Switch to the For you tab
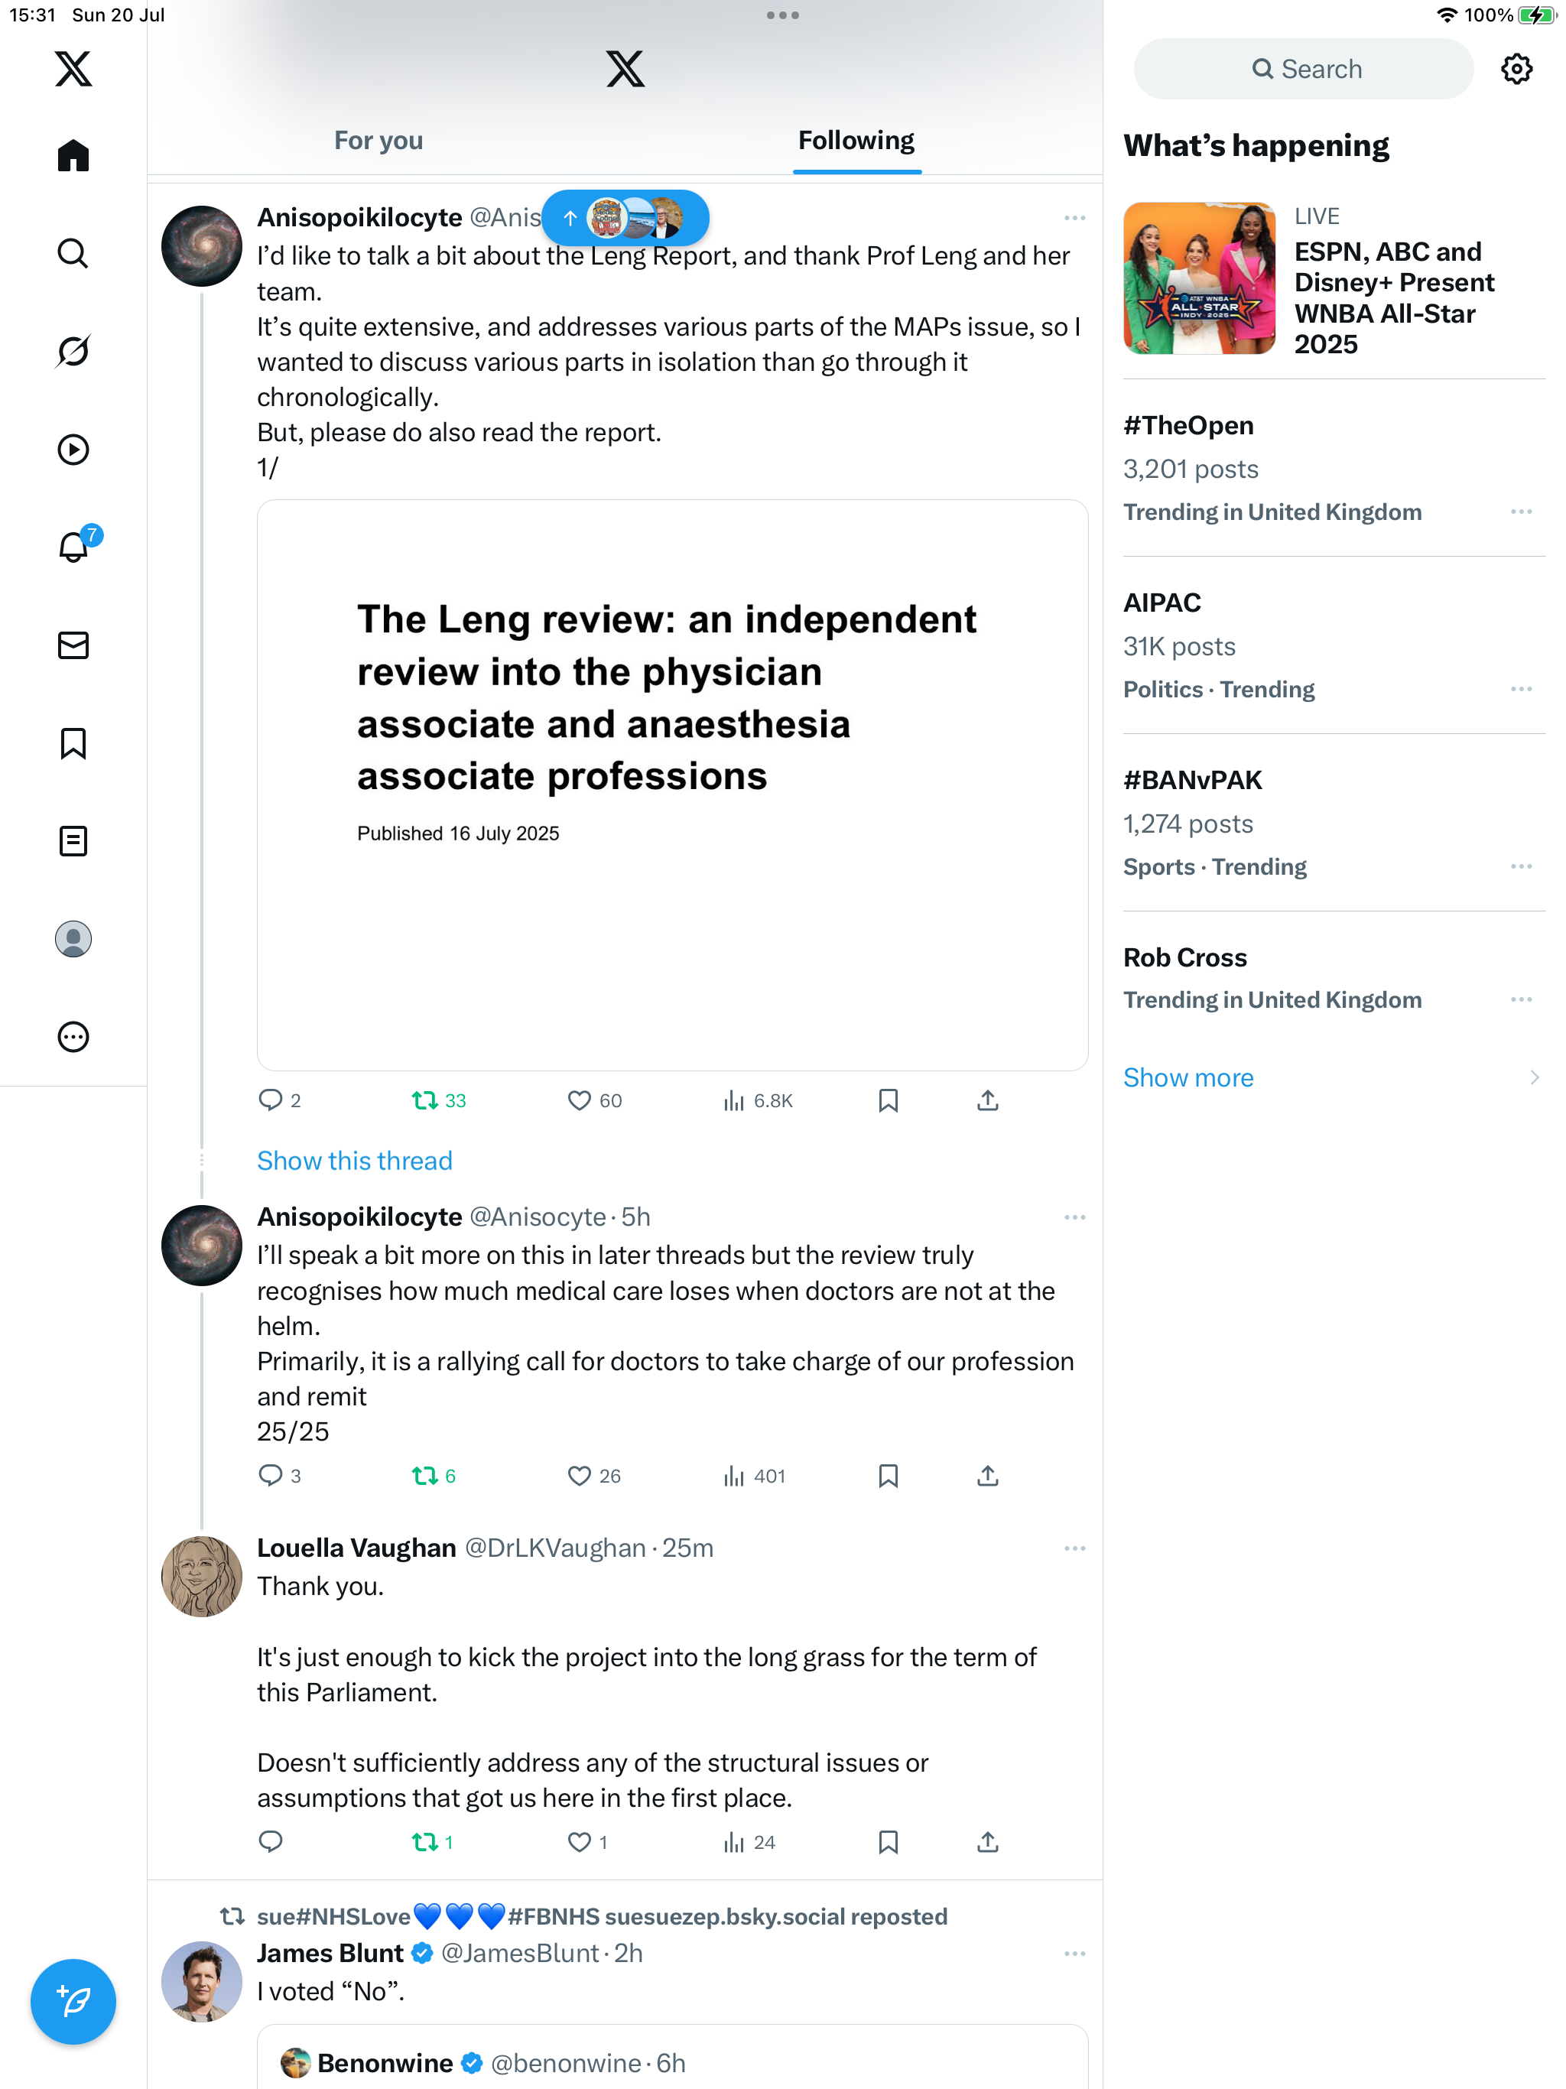 pos(378,141)
